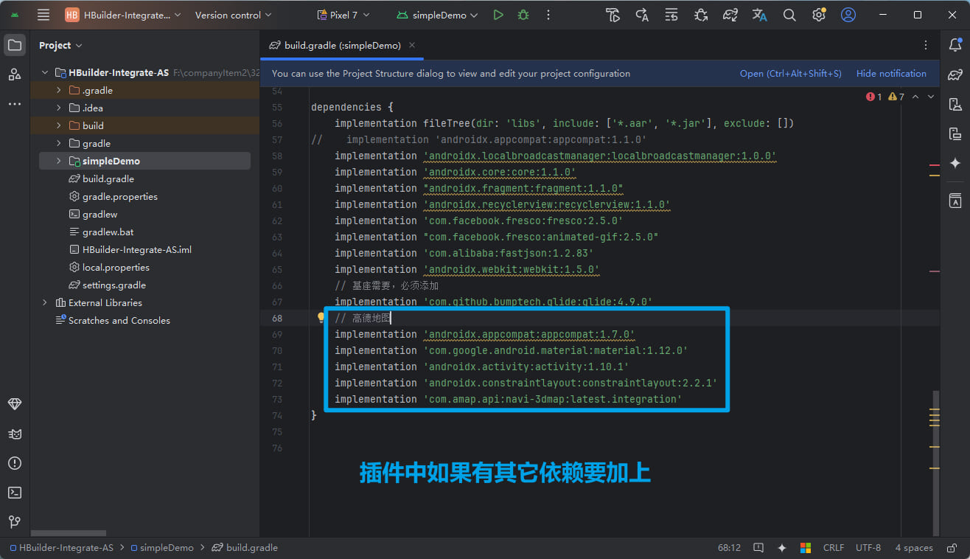
Task: Expand External Libraries node
Action: [44, 302]
